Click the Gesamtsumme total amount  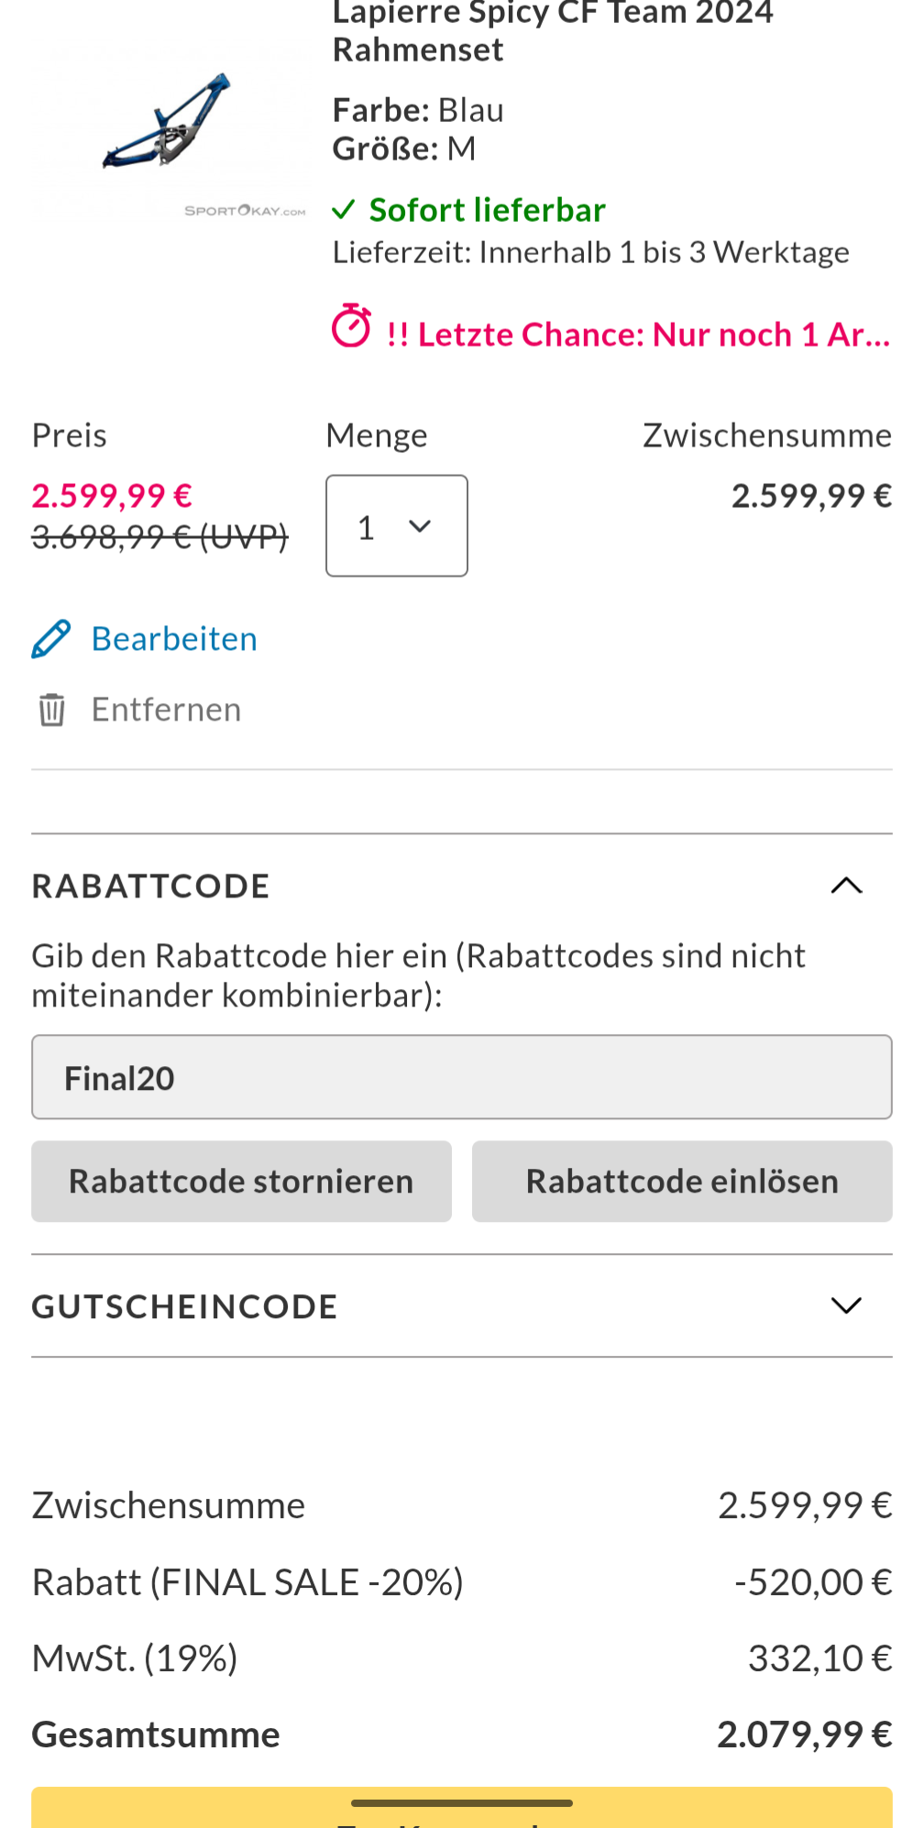(x=804, y=1734)
